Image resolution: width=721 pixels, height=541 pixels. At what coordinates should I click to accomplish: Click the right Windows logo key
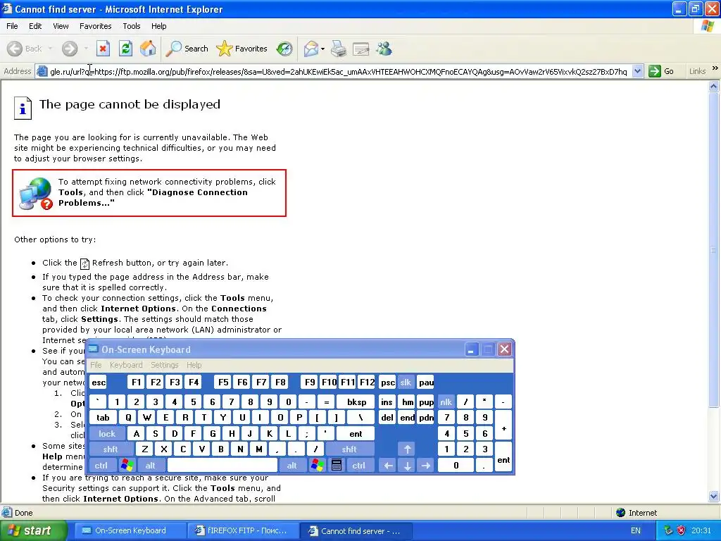(318, 466)
